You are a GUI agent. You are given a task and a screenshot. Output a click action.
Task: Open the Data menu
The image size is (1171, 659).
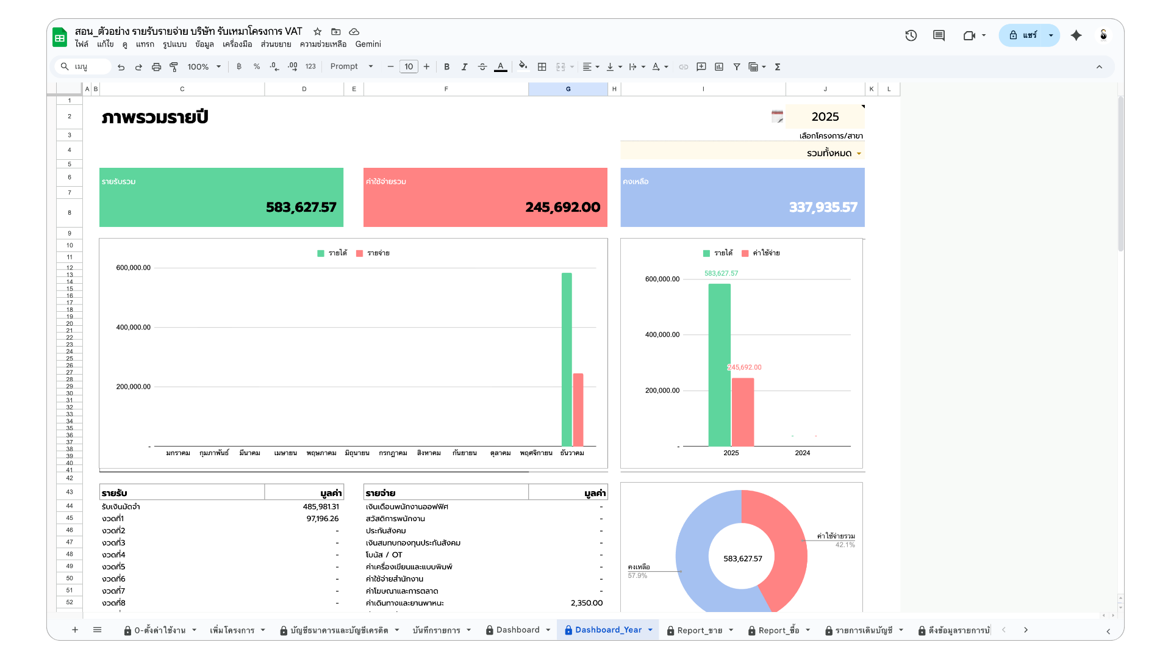(x=204, y=44)
